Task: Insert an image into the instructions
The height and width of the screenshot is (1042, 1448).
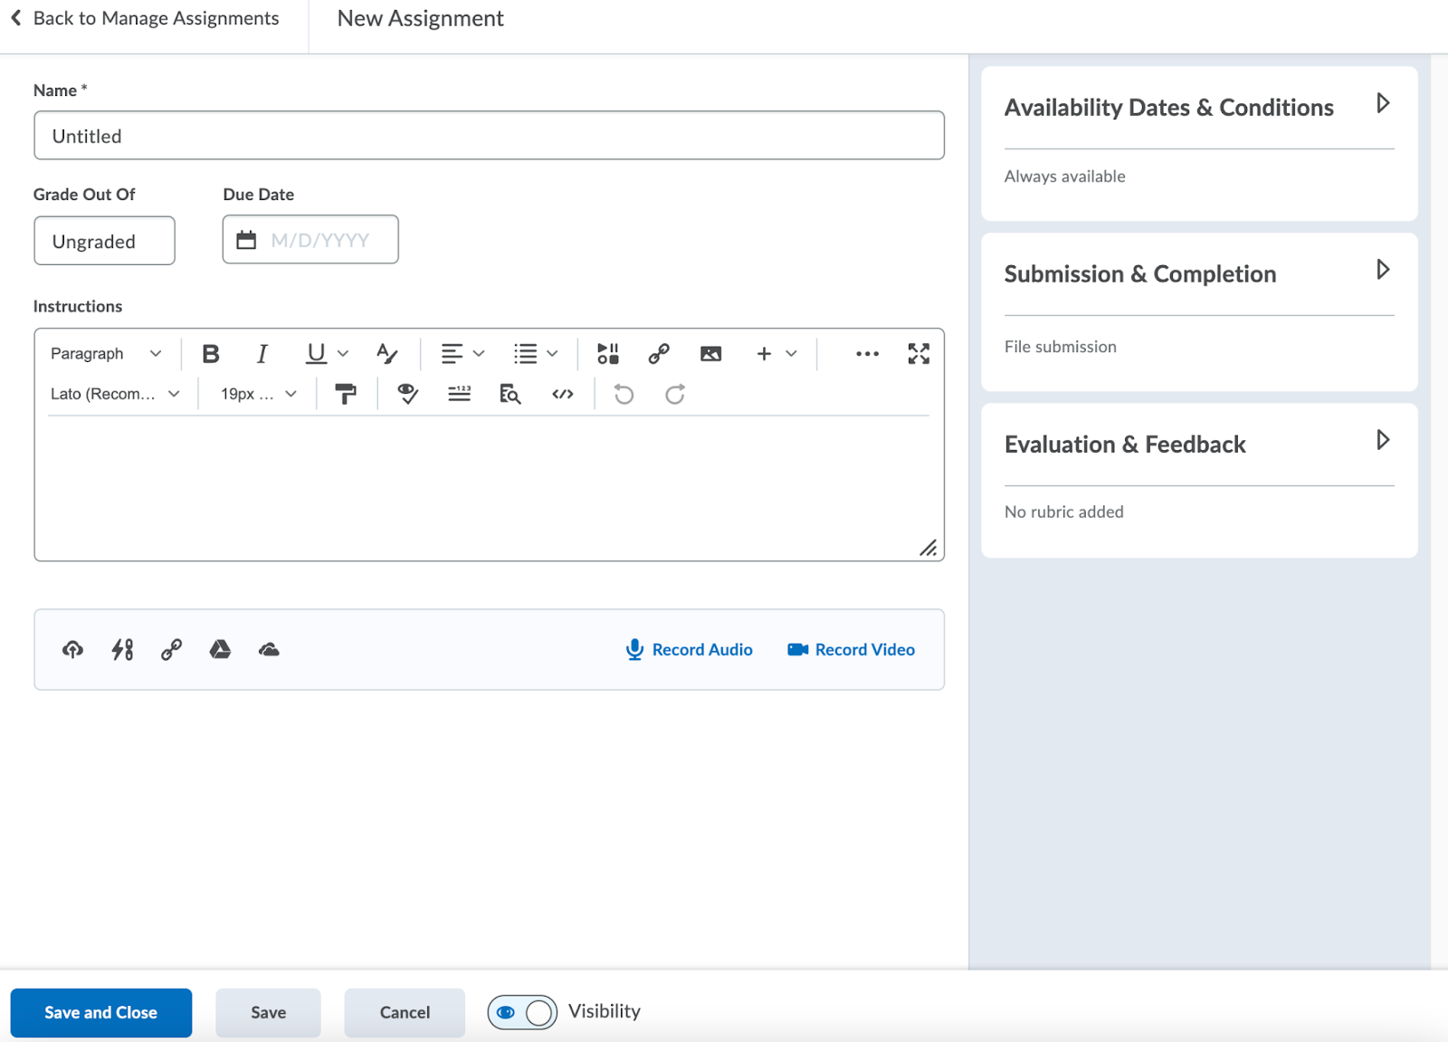Action: point(711,353)
